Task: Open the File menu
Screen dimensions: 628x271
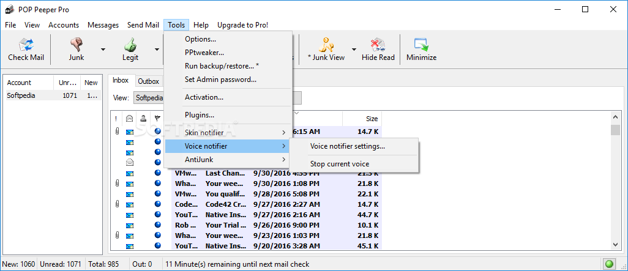Action: pyautogui.click(x=10, y=25)
